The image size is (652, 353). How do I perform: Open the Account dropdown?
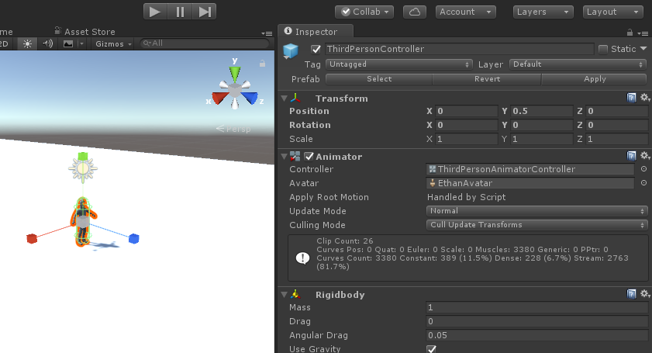click(465, 12)
